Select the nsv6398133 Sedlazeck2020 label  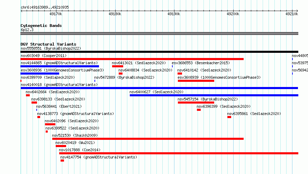pos(58,99)
